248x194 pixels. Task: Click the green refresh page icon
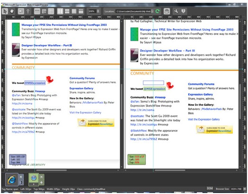coord(158,11)
